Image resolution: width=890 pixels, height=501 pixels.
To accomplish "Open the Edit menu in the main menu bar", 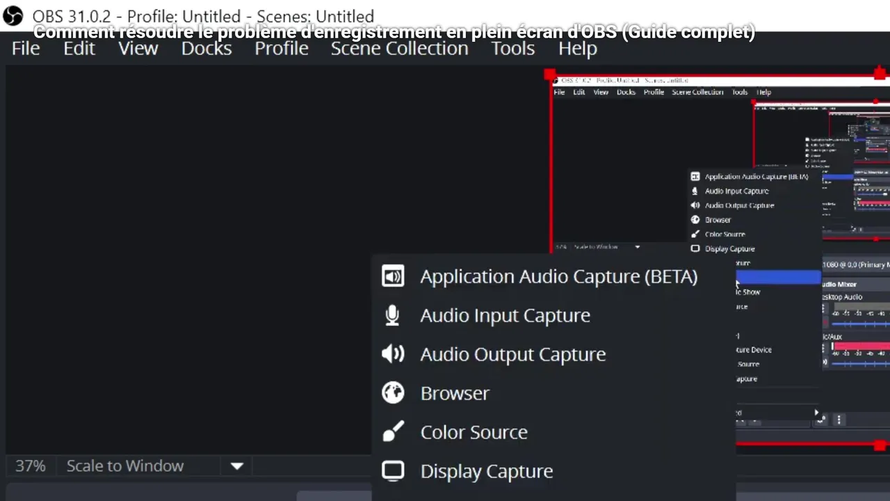I will coord(79,48).
